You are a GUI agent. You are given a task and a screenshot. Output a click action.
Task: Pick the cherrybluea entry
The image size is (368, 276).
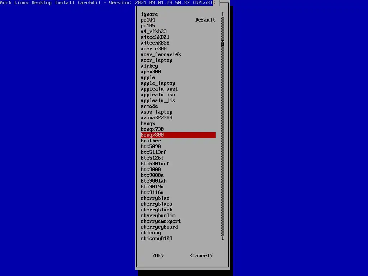pyautogui.click(x=178, y=204)
